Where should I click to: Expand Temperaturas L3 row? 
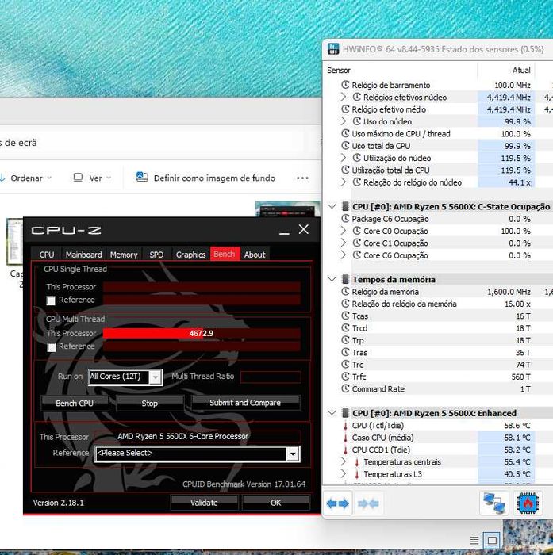[x=343, y=473]
